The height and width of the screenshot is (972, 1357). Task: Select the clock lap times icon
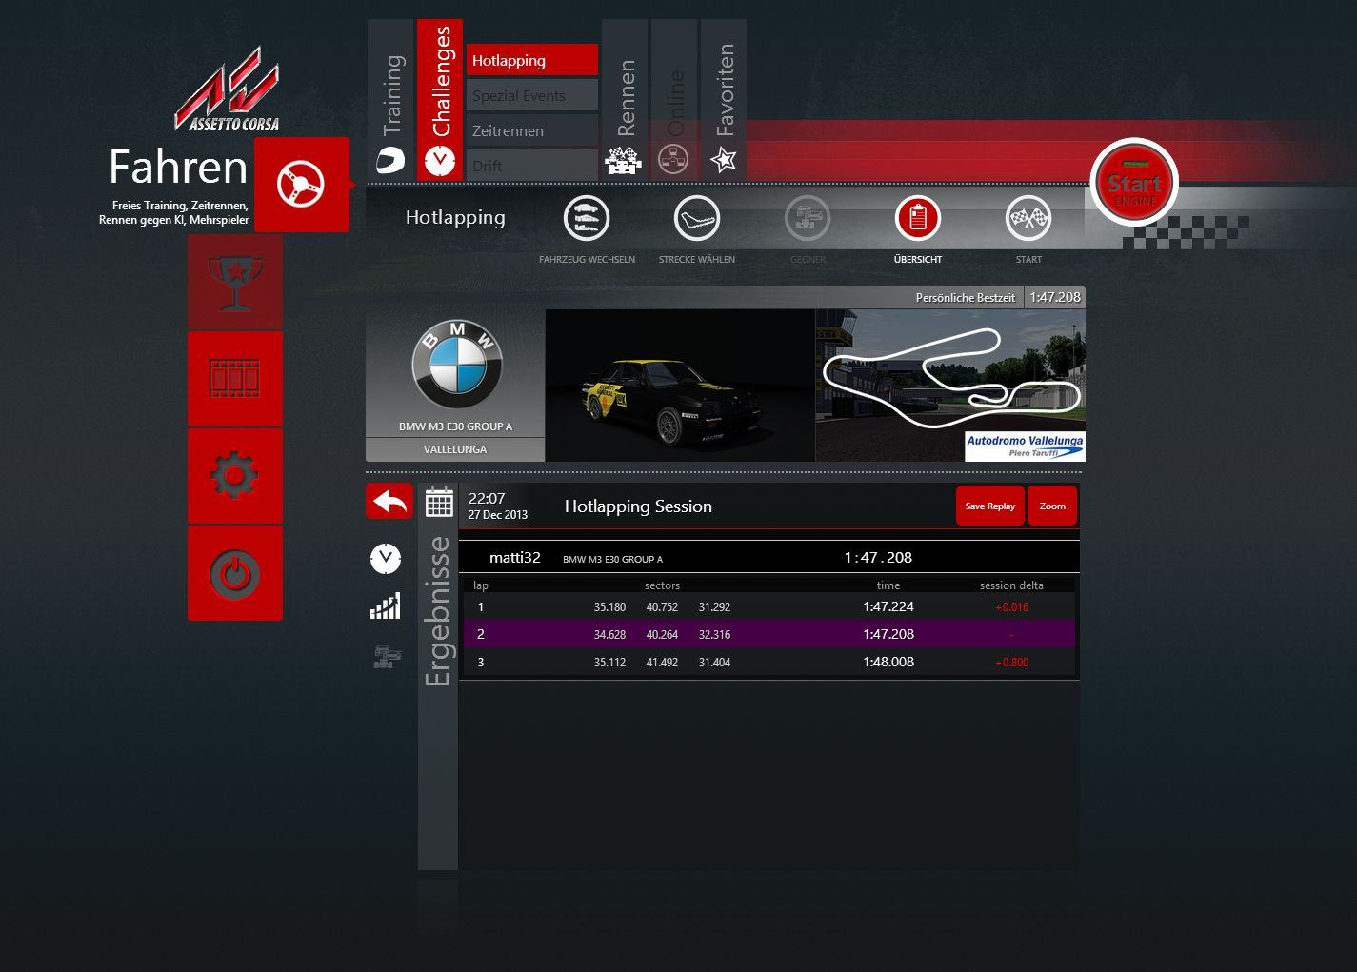(x=386, y=559)
